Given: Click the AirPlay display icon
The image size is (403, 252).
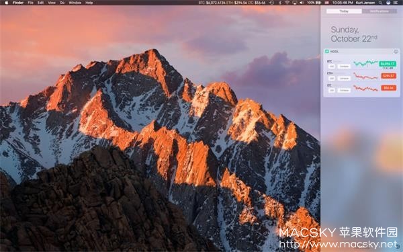Looking at the screenshot, I should (x=295, y=3).
